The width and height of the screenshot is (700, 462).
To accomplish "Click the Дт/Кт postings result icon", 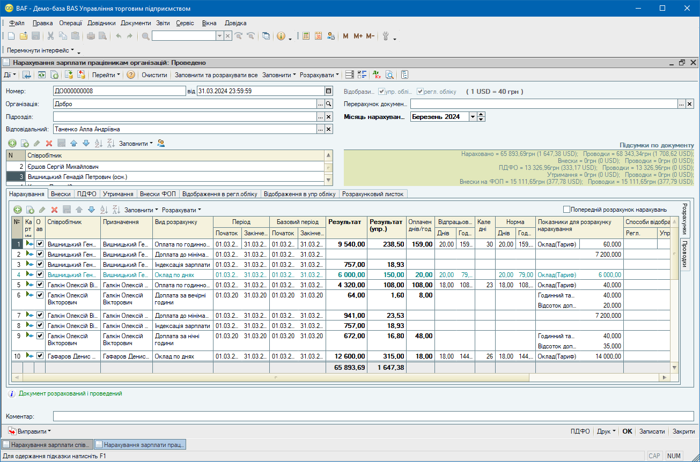I will (x=377, y=75).
